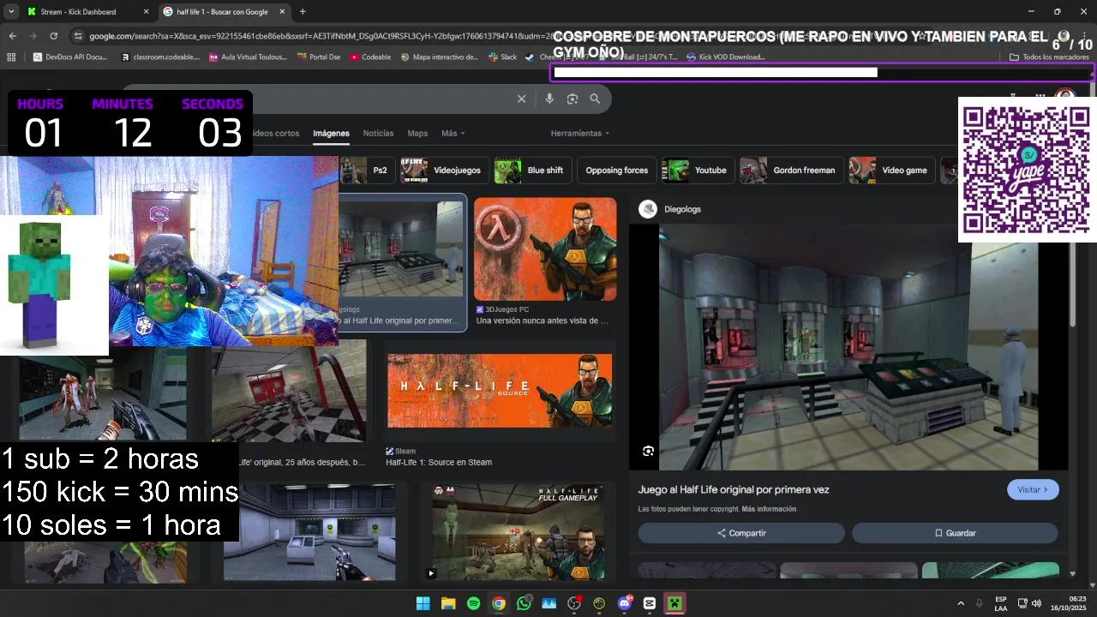Reload the current page

54,36
